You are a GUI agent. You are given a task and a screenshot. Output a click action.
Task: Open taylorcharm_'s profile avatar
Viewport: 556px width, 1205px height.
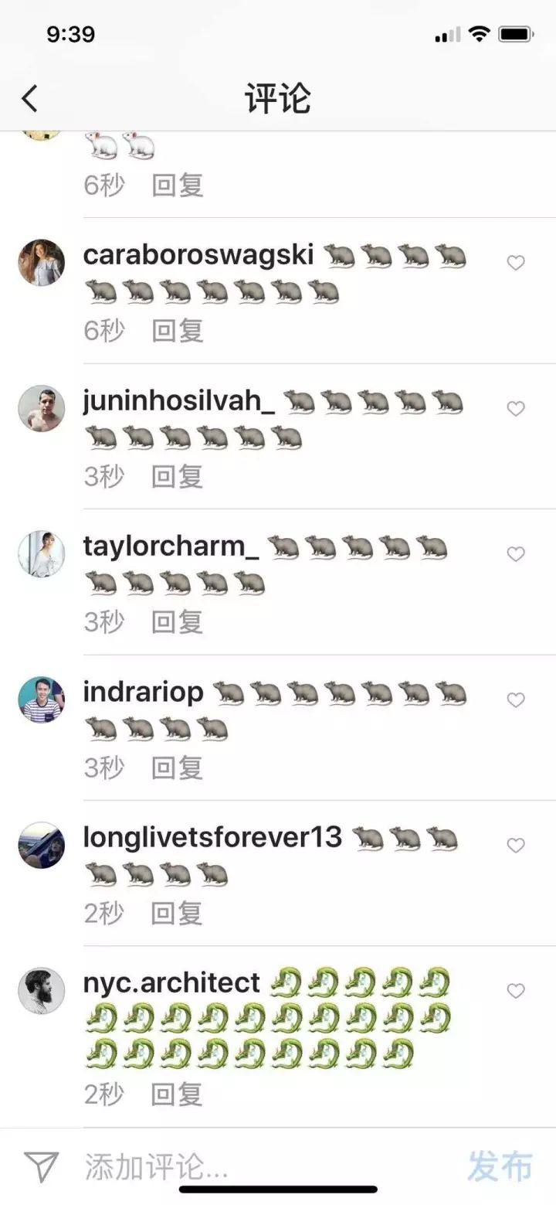point(42,554)
